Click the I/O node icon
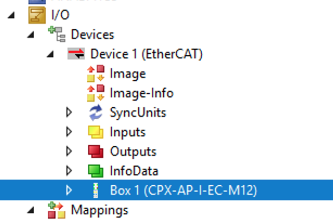Viewport: 333px width, 221px height. pos(37,15)
